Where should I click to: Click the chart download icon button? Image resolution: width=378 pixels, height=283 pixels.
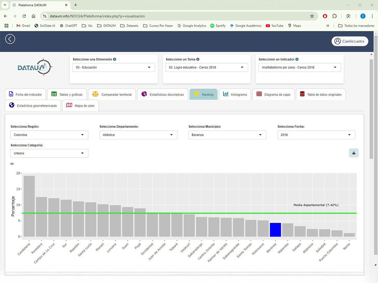click(x=353, y=153)
